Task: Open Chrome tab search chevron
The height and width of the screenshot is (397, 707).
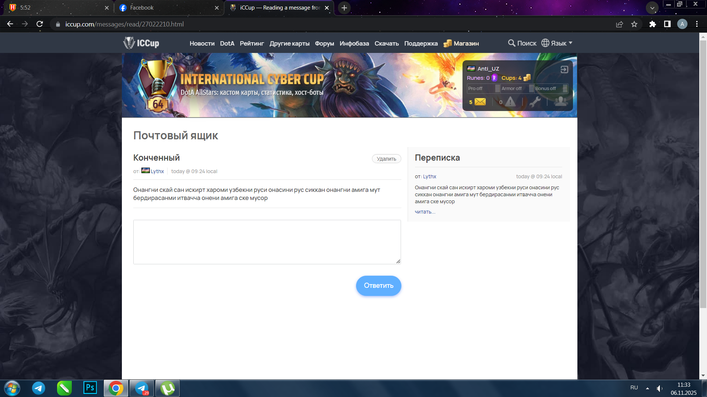Action: (652, 8)
